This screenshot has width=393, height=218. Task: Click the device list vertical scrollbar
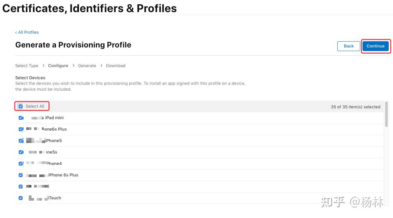386,114
